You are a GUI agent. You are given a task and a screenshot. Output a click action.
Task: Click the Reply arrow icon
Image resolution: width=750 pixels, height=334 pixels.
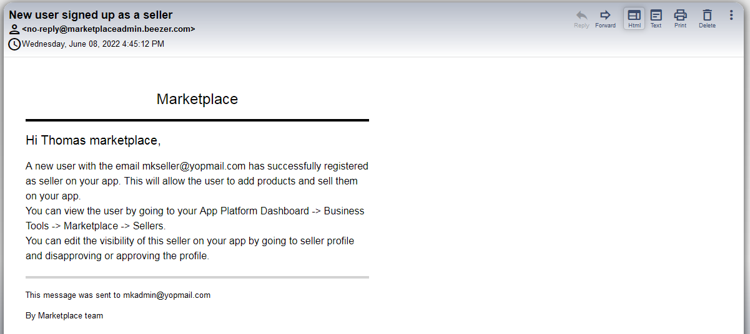click(581, 16)
